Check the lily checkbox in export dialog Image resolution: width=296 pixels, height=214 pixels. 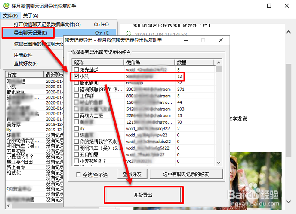[76, 128]
